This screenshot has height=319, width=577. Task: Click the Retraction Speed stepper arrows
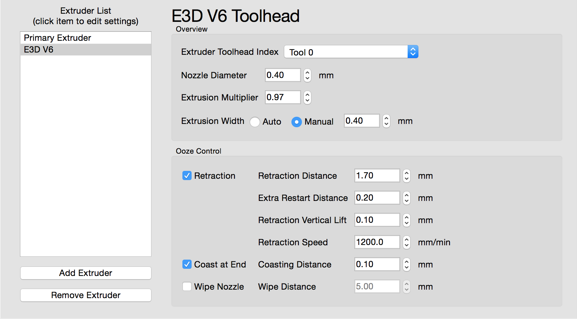point(406,242)
